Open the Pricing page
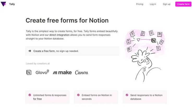The width and height of the screenshot is (193, 107). coord(140,4)
